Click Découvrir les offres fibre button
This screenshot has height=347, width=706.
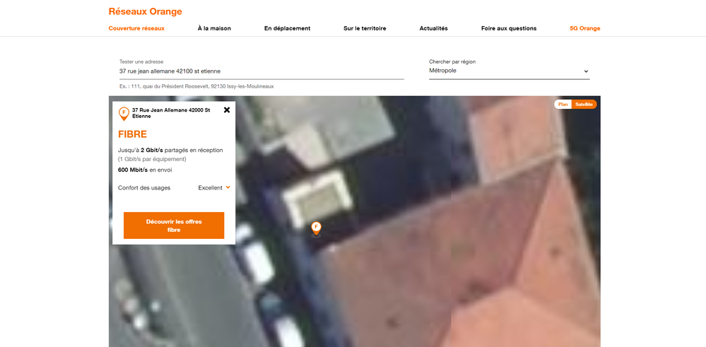tap(174, 225)
